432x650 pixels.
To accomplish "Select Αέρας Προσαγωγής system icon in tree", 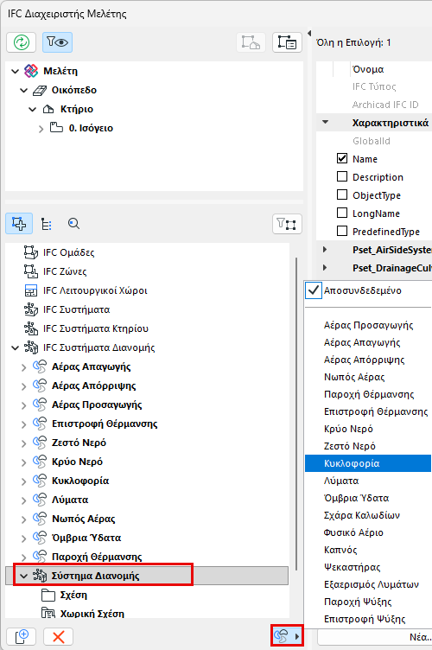I will coord(40,405).
